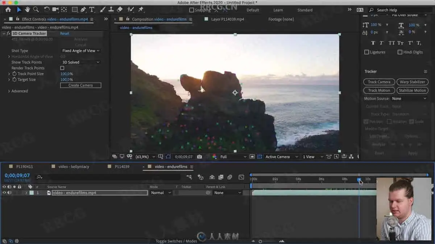Click the snapshot camera icon in viewer
Image resolution: width=435 pixels, height=244 pixels.
coord(199,157)
